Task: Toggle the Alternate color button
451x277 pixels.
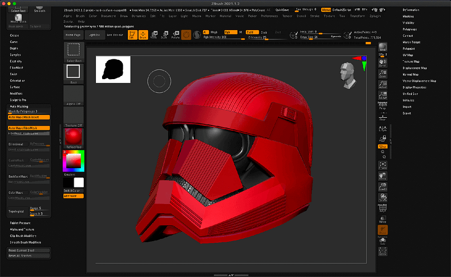Action: (73, 196)
